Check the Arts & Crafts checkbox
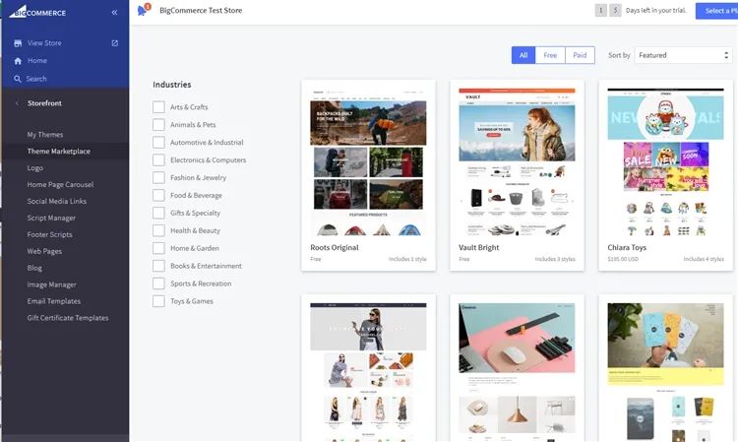This screenshot has width=738, height=442. (x=158, y=107)
